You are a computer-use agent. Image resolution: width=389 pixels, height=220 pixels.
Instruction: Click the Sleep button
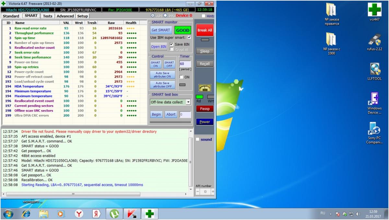click(x=205, y=51)
